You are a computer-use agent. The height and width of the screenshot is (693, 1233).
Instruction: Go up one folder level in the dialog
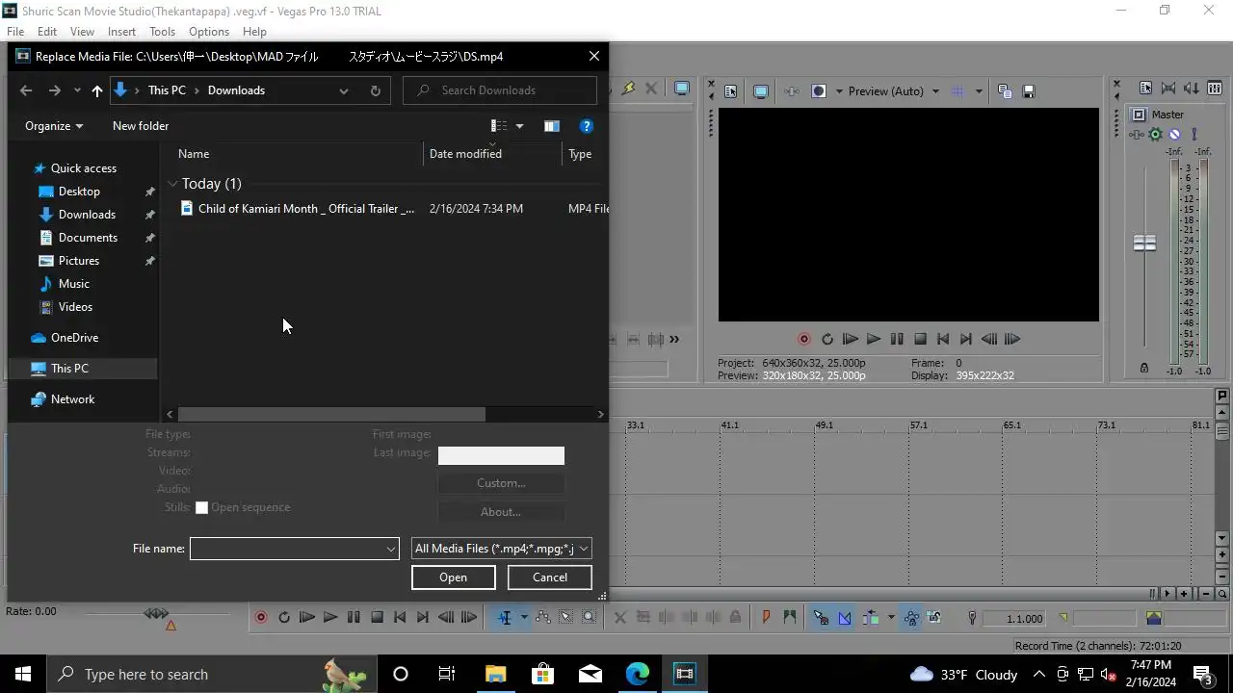tap(97, 90)
